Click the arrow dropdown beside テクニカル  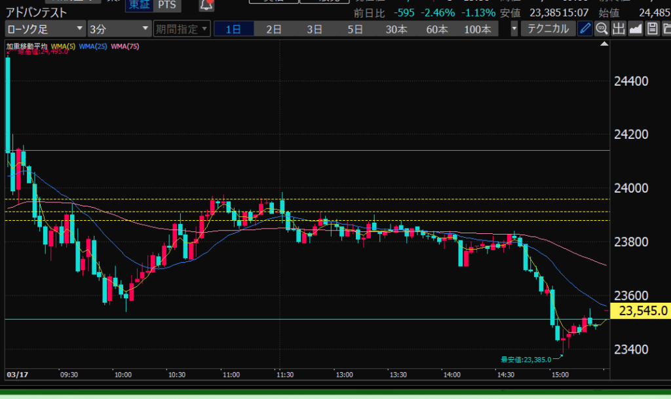pos(514,29)
